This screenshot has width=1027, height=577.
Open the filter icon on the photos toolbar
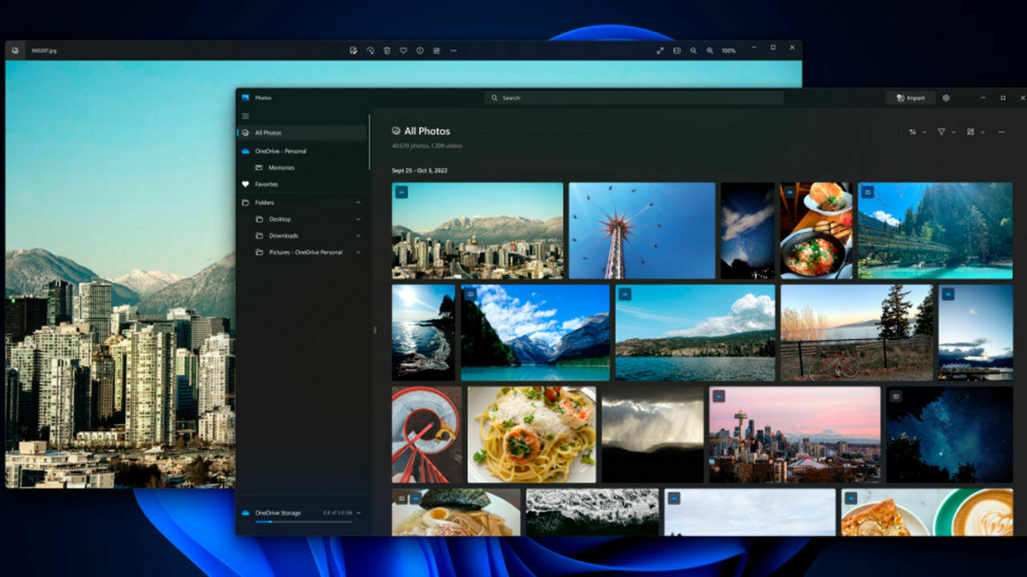(943, 131)
